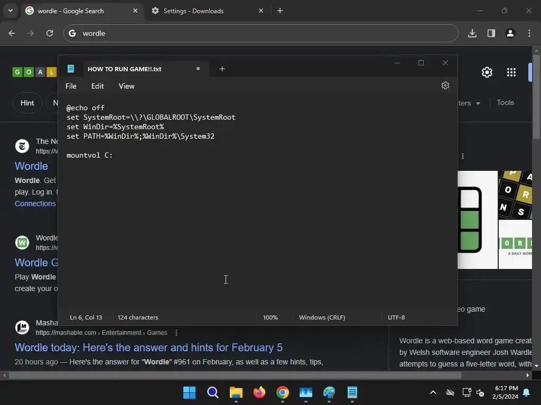
Task: Open the clock and date flyout
Action: coord(506,392)
